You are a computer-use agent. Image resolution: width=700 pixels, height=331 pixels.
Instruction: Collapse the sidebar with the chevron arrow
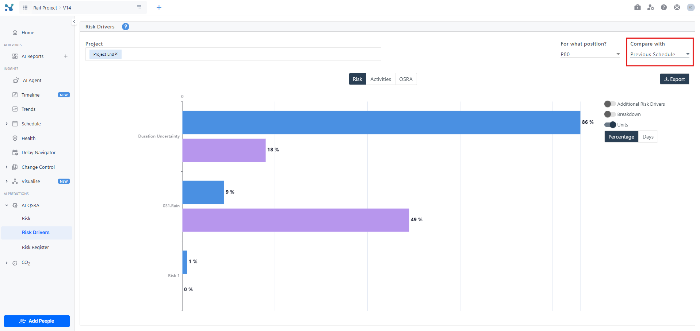74,22
